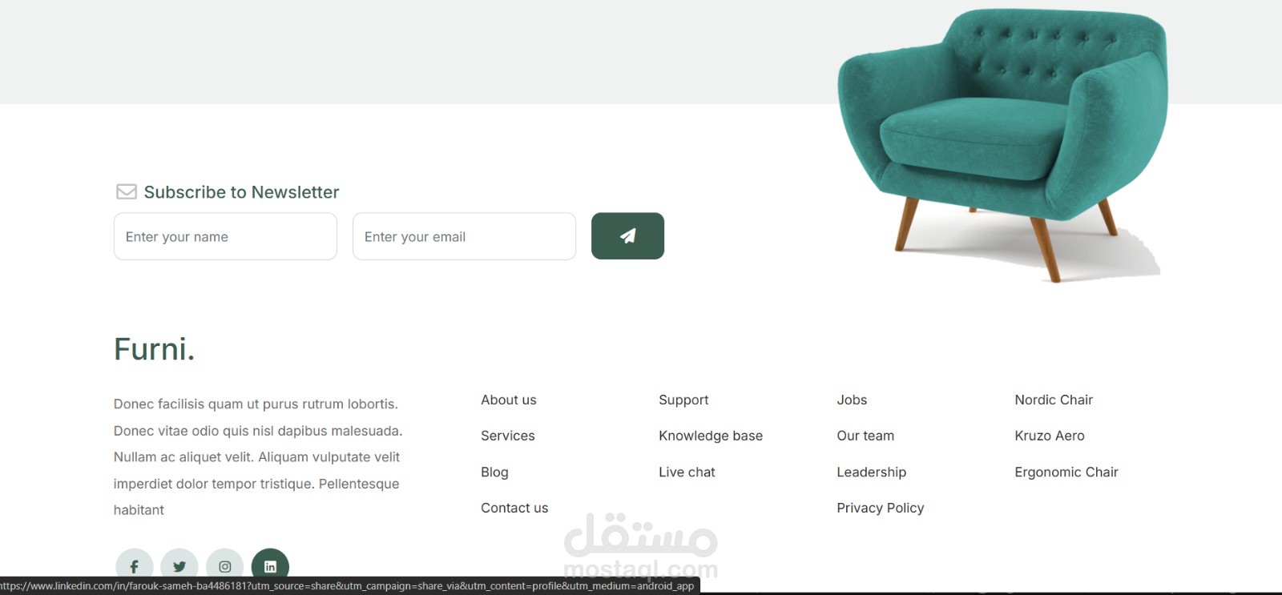Open the Privacy Policy link

click(881, 508)
